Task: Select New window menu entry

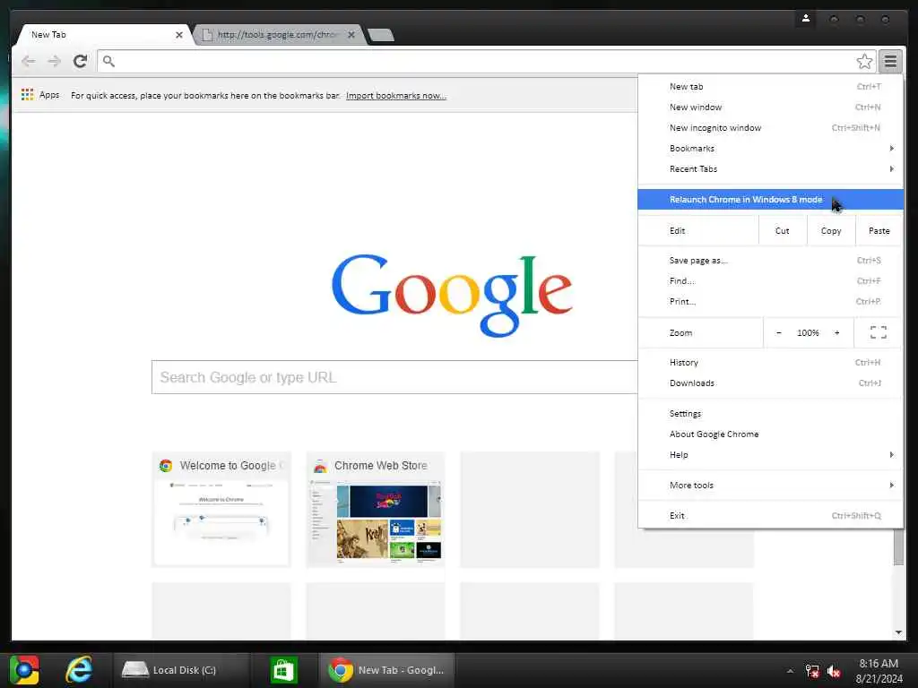Action: point(770,107)
